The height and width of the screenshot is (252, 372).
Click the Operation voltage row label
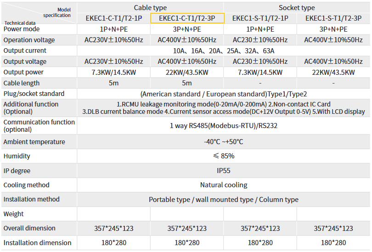pyautogui.click(x=29, y=40)
